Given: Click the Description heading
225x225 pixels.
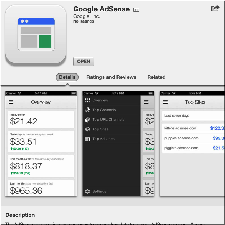Looking at the screenshot, I should click(x=20, y=215).
